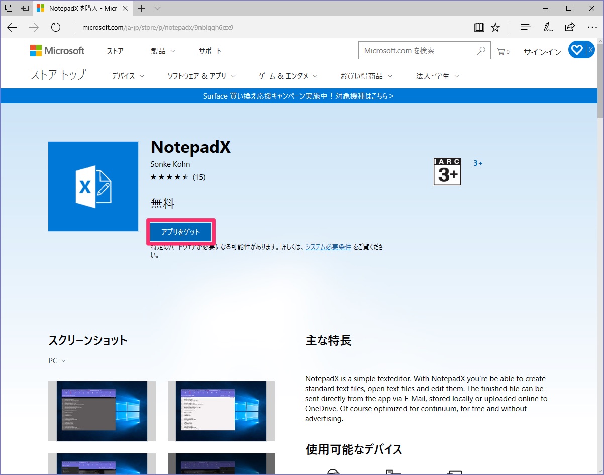Open the ストア menu item
The height and width of the screenshot is (475, 604).
tap(115, 51)
